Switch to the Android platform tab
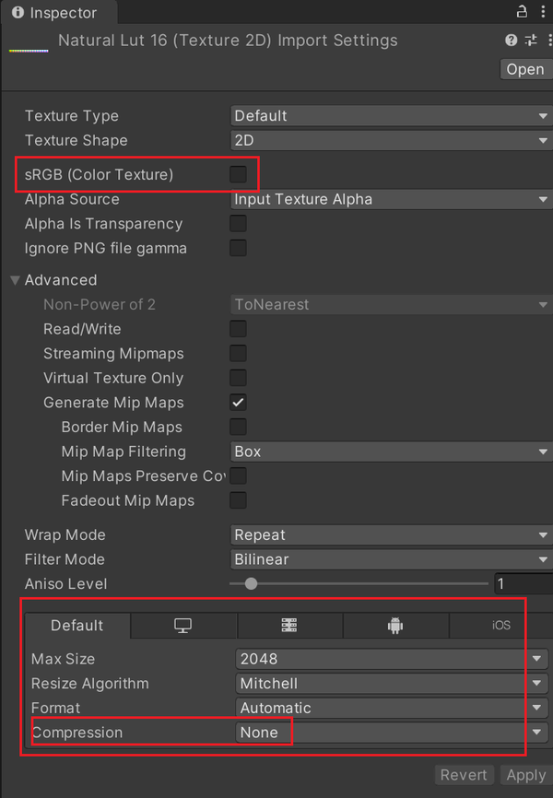Viewport: 553px width, 798px height. 395,626
